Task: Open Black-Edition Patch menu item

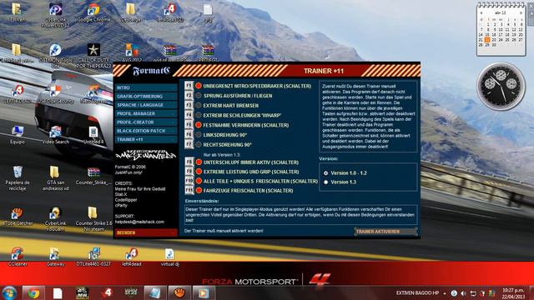Action: pyautogui.click(x=146, y=131)
